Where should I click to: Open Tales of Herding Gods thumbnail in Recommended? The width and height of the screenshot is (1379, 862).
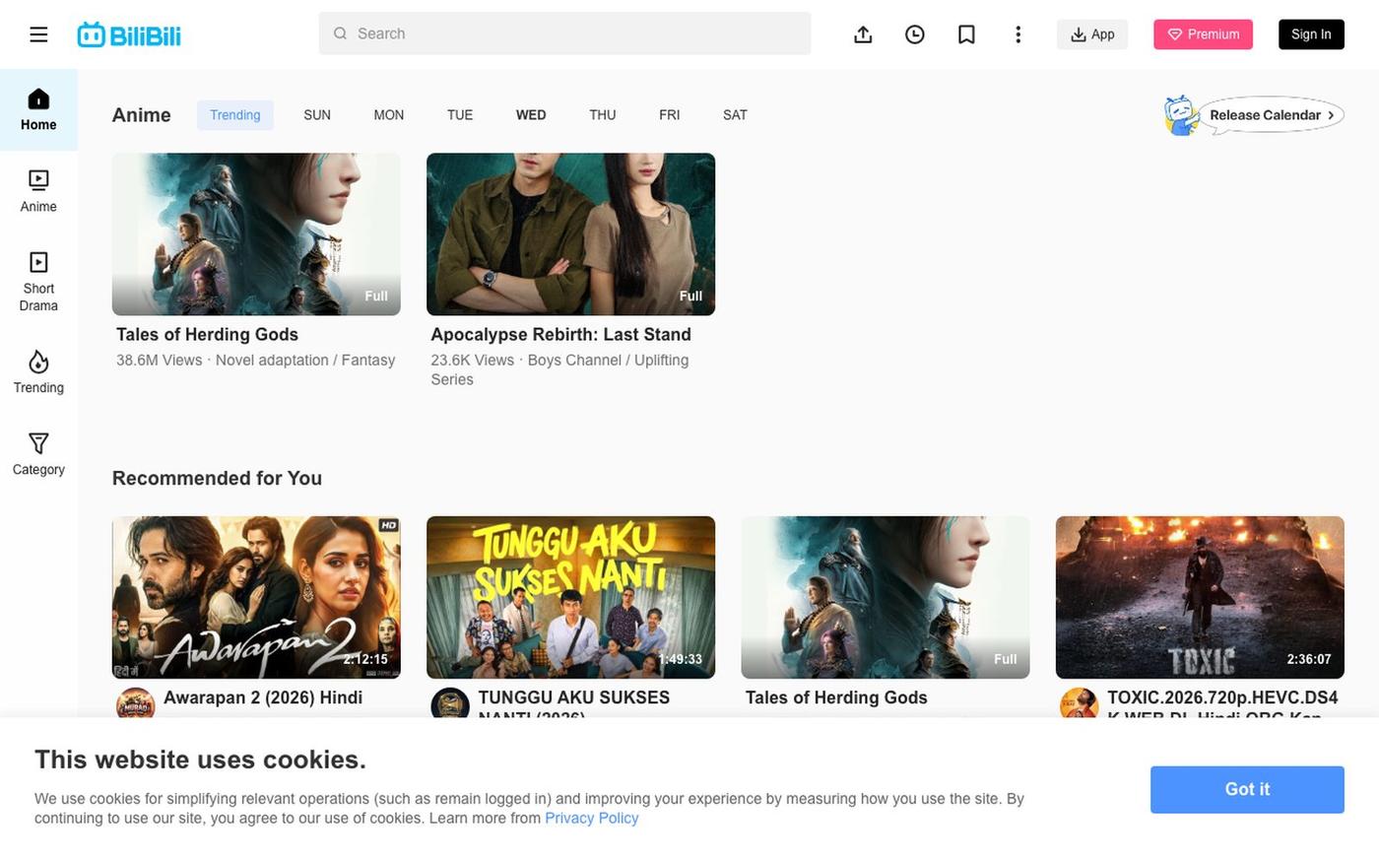886,598
